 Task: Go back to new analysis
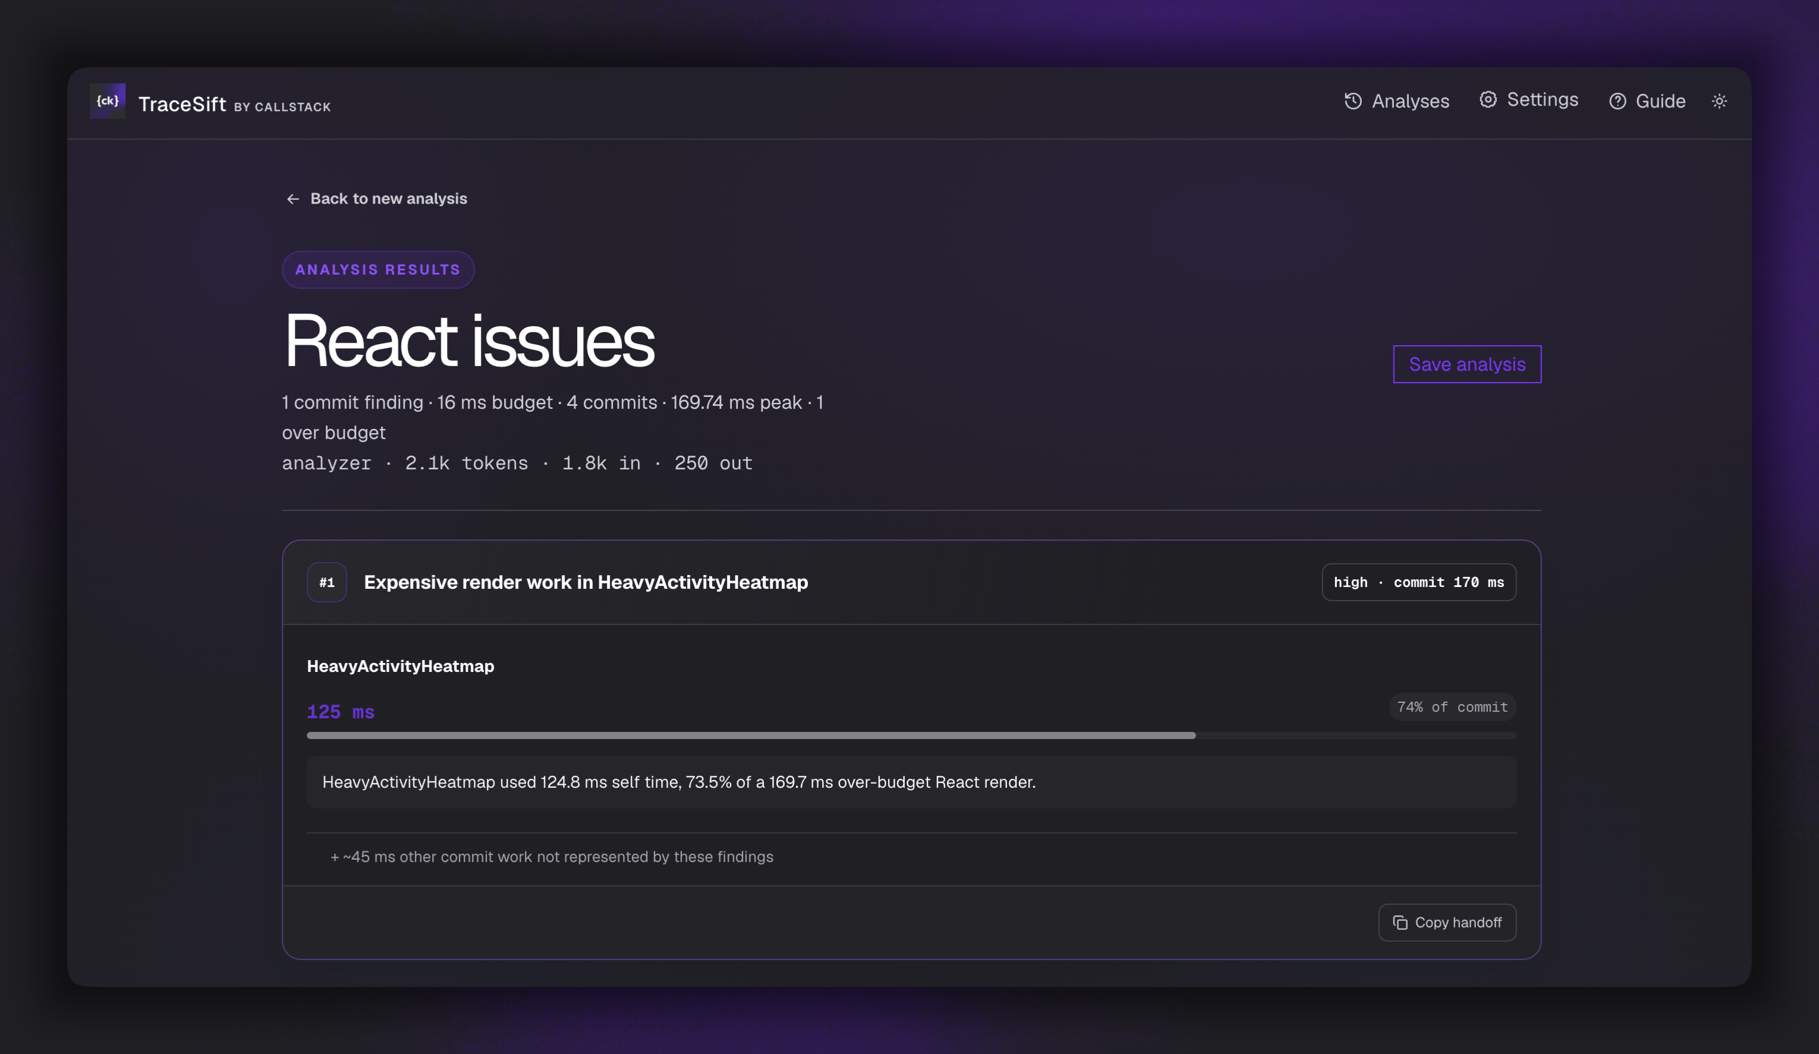[x=377, y=198]
